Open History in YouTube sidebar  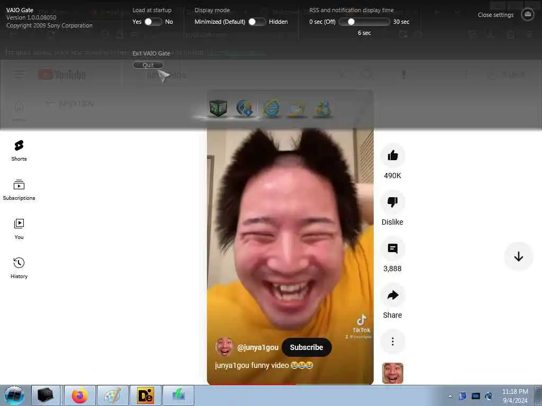click(19, 268)
